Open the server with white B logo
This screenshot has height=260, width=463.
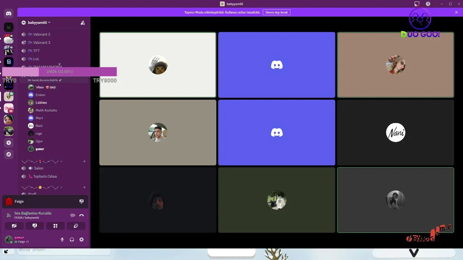[9, 62]
